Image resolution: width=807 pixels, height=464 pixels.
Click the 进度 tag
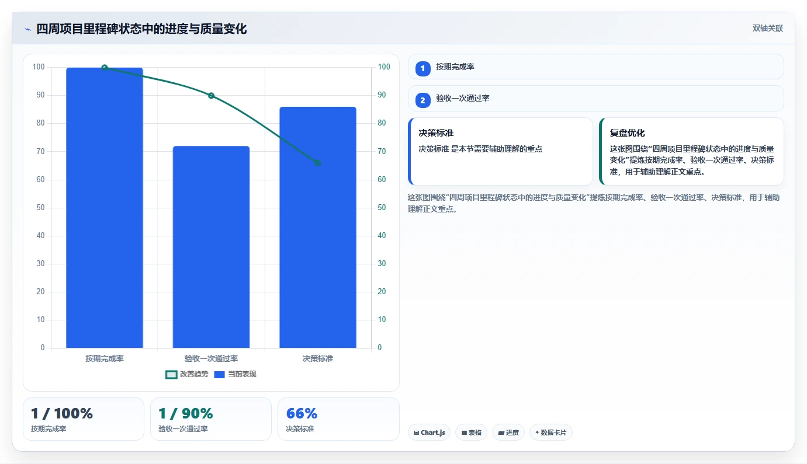click(x=508, y=432)
